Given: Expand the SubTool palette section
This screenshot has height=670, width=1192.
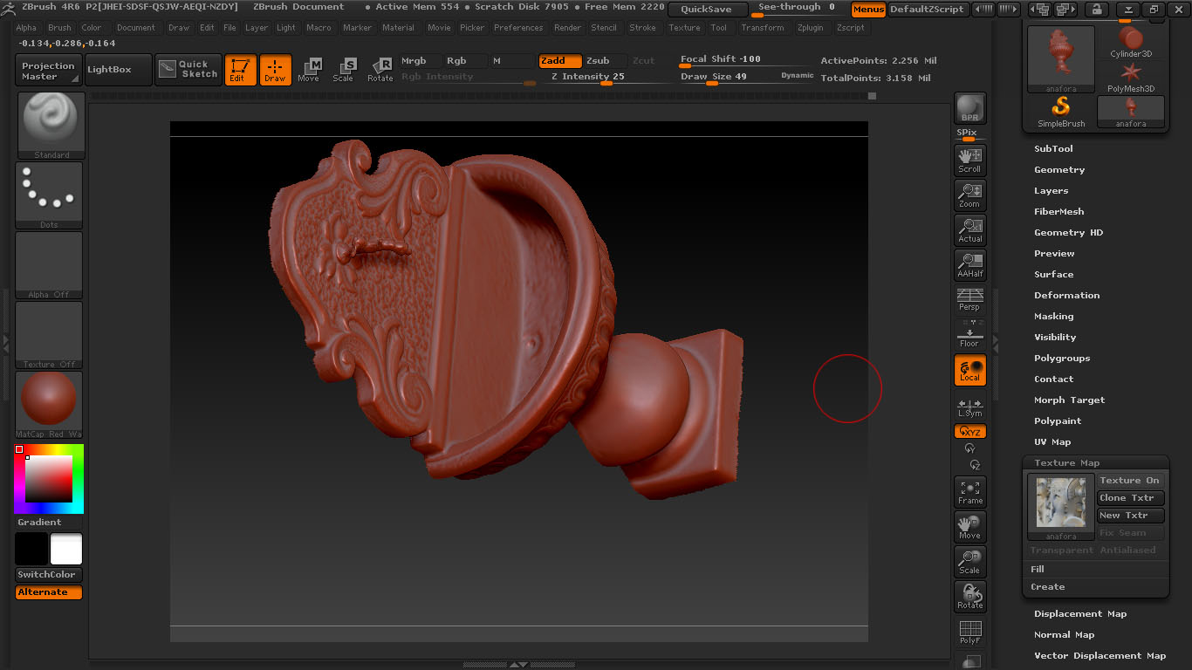Looking at the screenshot, I should pos(1053,149).
